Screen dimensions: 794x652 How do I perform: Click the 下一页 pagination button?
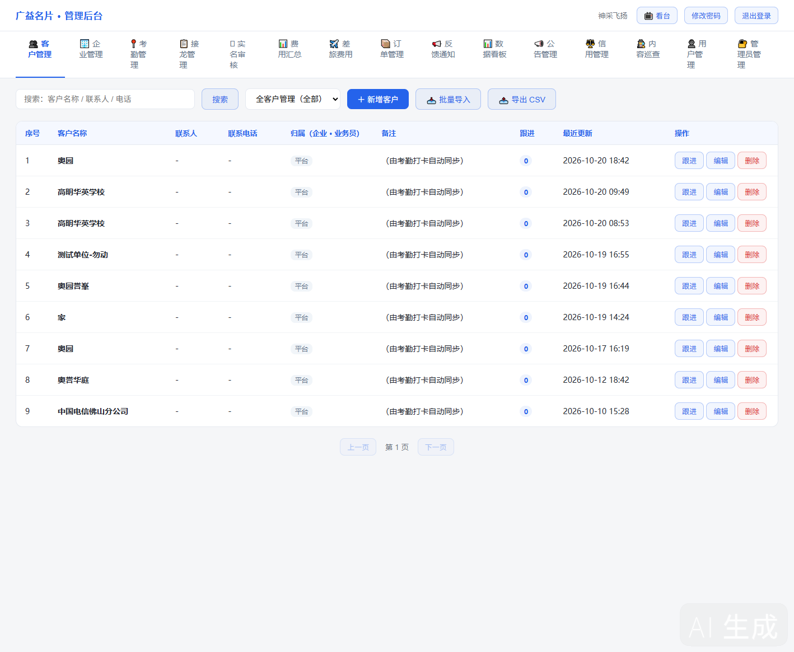(x=436, y=447)
